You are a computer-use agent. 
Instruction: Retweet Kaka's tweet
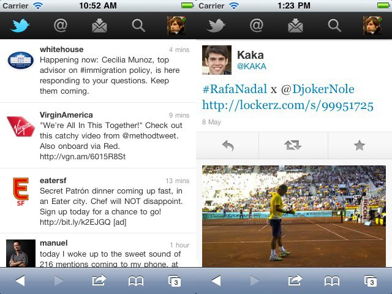click(293, 145)
